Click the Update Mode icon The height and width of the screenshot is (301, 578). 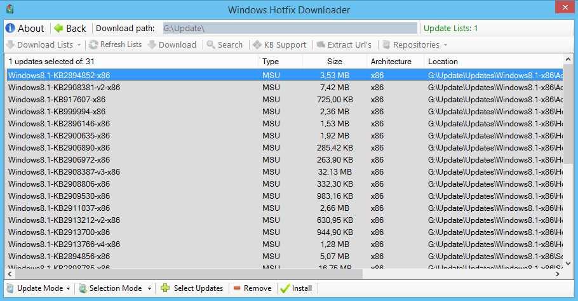(x=10, y=288)
